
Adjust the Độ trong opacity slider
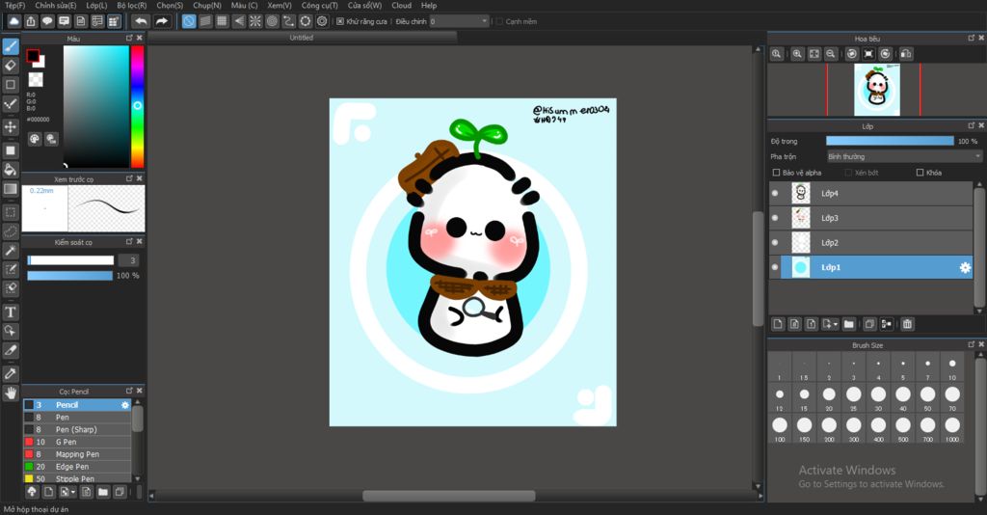coord(890,141)
